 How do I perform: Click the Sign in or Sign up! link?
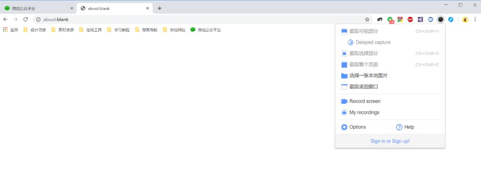tap(390, 141)
